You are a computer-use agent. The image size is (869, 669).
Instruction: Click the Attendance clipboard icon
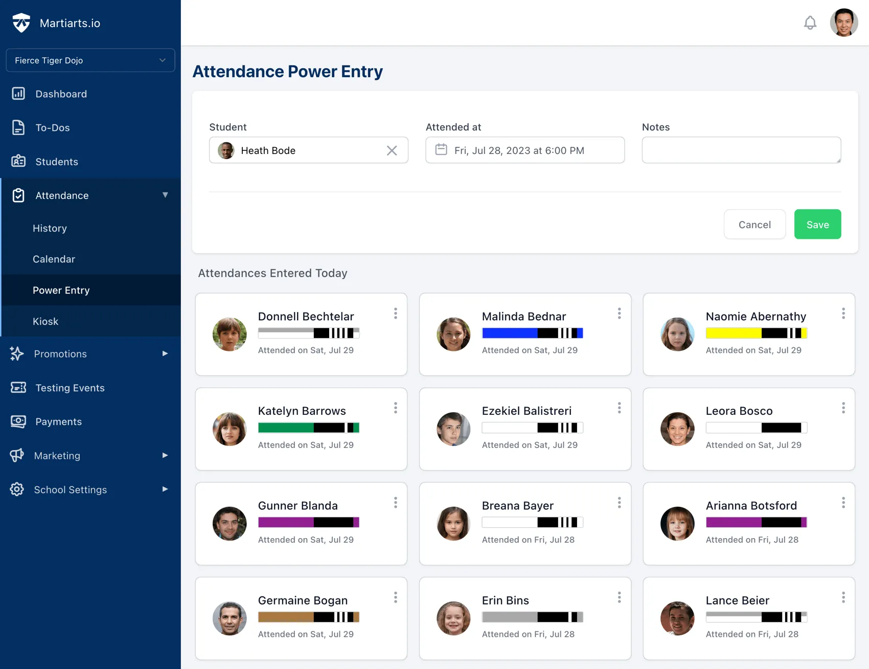click(x=18, y=195)
